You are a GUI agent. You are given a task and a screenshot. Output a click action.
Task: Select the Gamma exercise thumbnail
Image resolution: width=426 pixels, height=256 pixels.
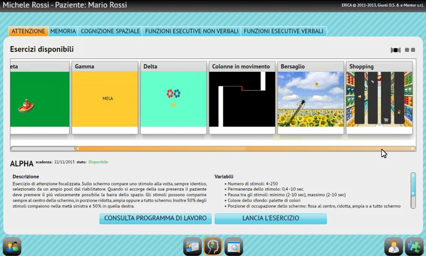105,99
